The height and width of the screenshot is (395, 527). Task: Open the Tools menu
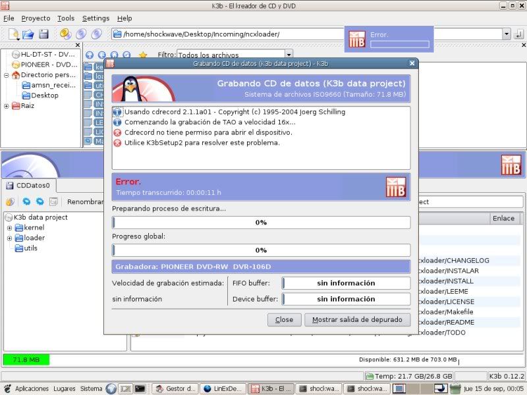66,18
